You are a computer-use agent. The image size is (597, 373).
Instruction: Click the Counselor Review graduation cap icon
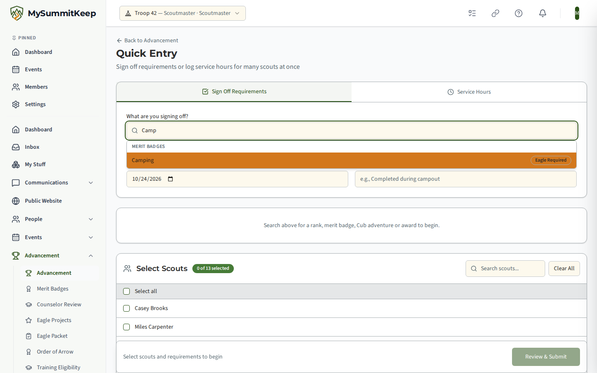[x=29, y=305]
